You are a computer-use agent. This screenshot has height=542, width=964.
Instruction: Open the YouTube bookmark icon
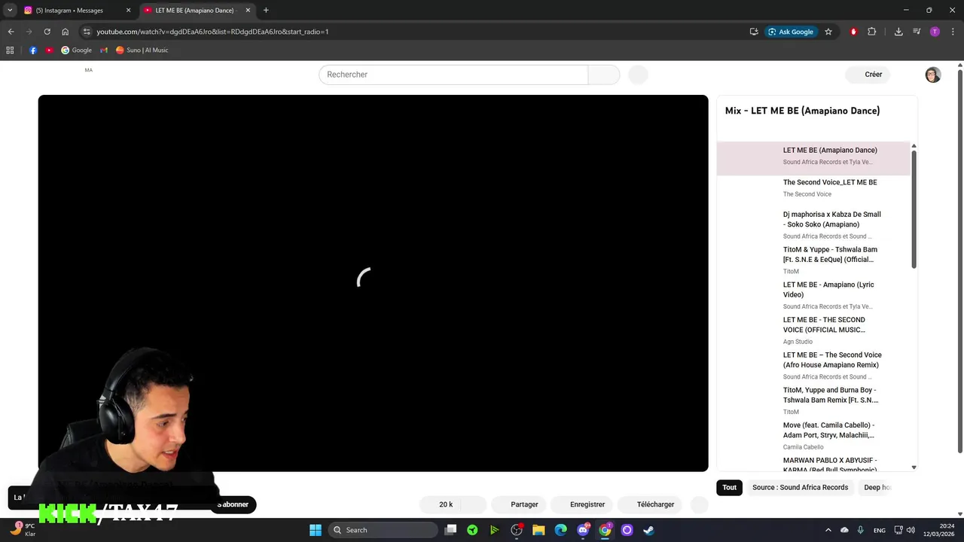pos(49,50)
